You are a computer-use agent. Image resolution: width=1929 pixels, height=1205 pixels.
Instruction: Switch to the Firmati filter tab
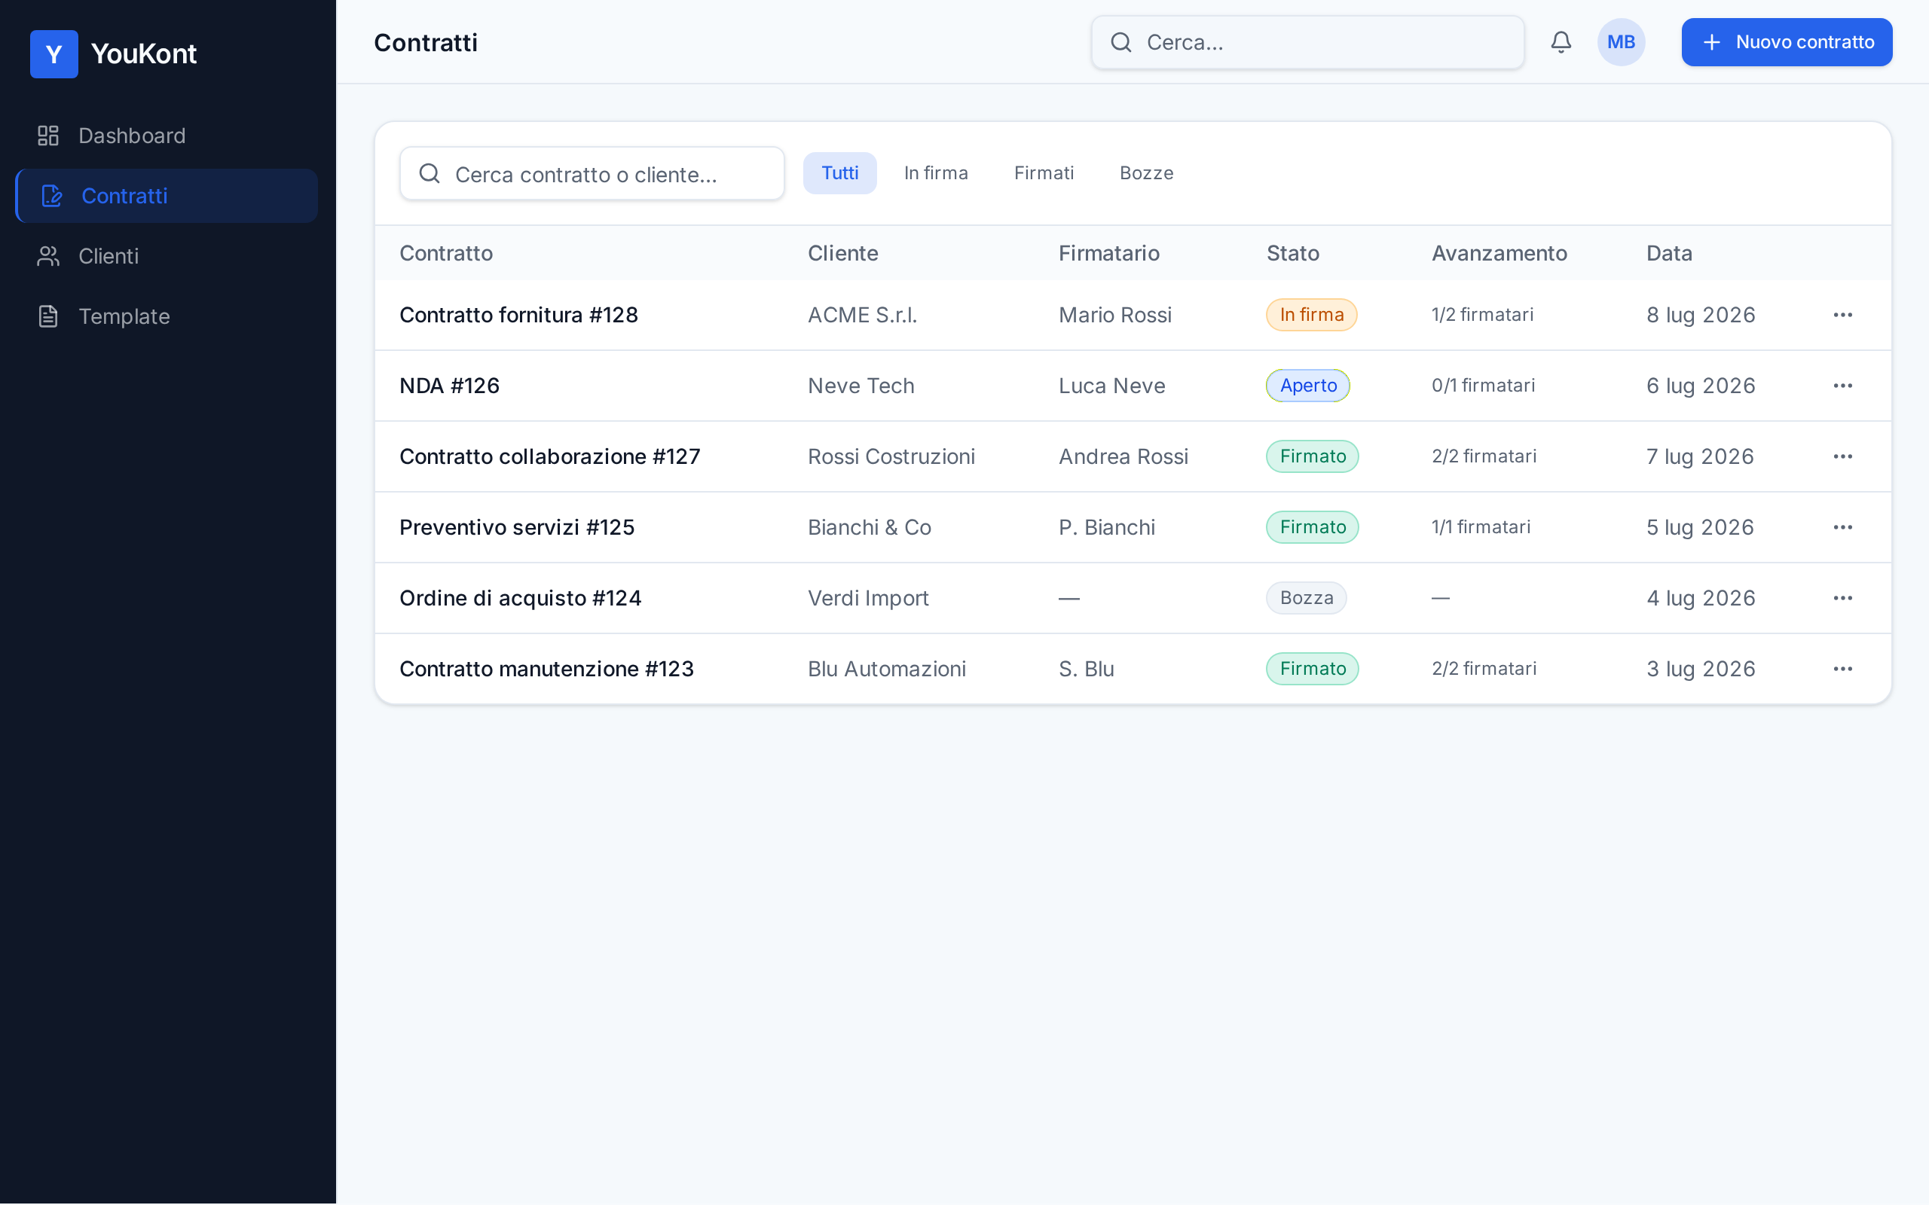coord(1044,173)
